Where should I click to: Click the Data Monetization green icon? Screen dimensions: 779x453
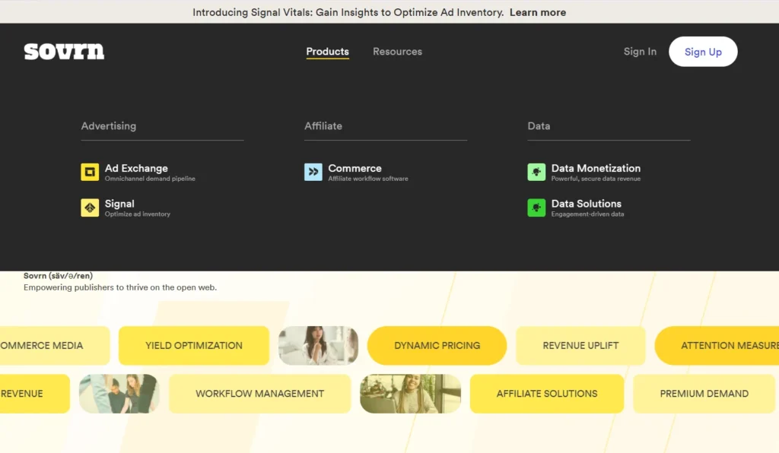[x=536, y=173]
